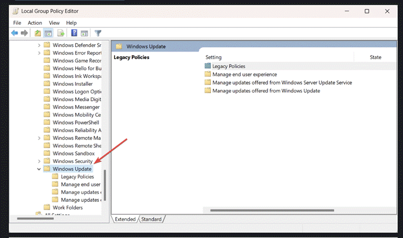403x238 pixels.
Task: Expand the Windows Remote Management node
Action: point(39,138)
